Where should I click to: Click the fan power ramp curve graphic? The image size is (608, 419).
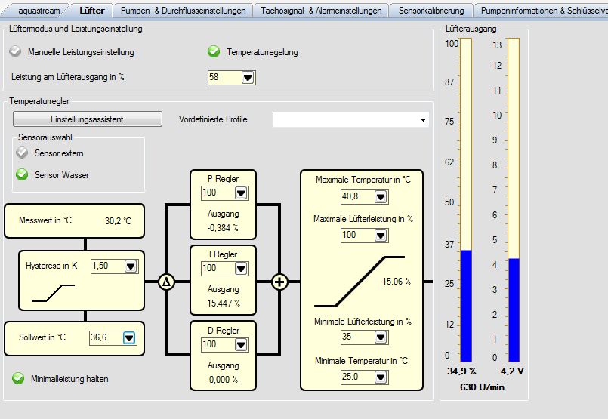click(x=360, y=282)
